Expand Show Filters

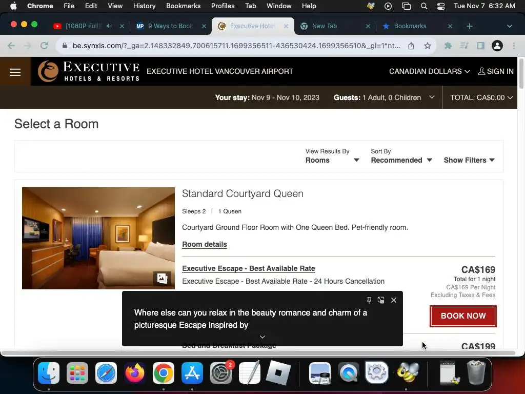click(x=469, y=160)
